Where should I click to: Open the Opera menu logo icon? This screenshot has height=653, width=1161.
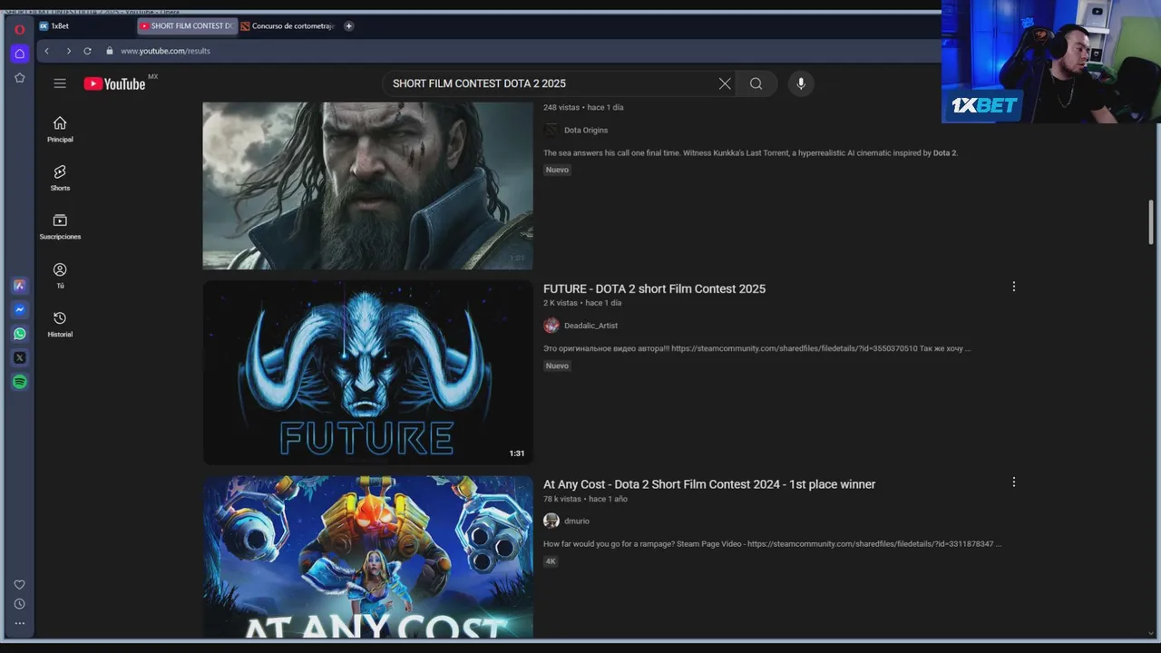coord(19,29)
